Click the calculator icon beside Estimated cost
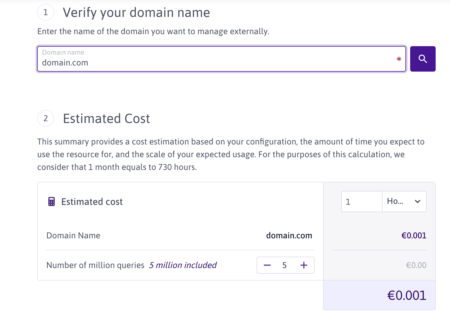The width and height of the screenshot is (450, 324). coord(52,202)
